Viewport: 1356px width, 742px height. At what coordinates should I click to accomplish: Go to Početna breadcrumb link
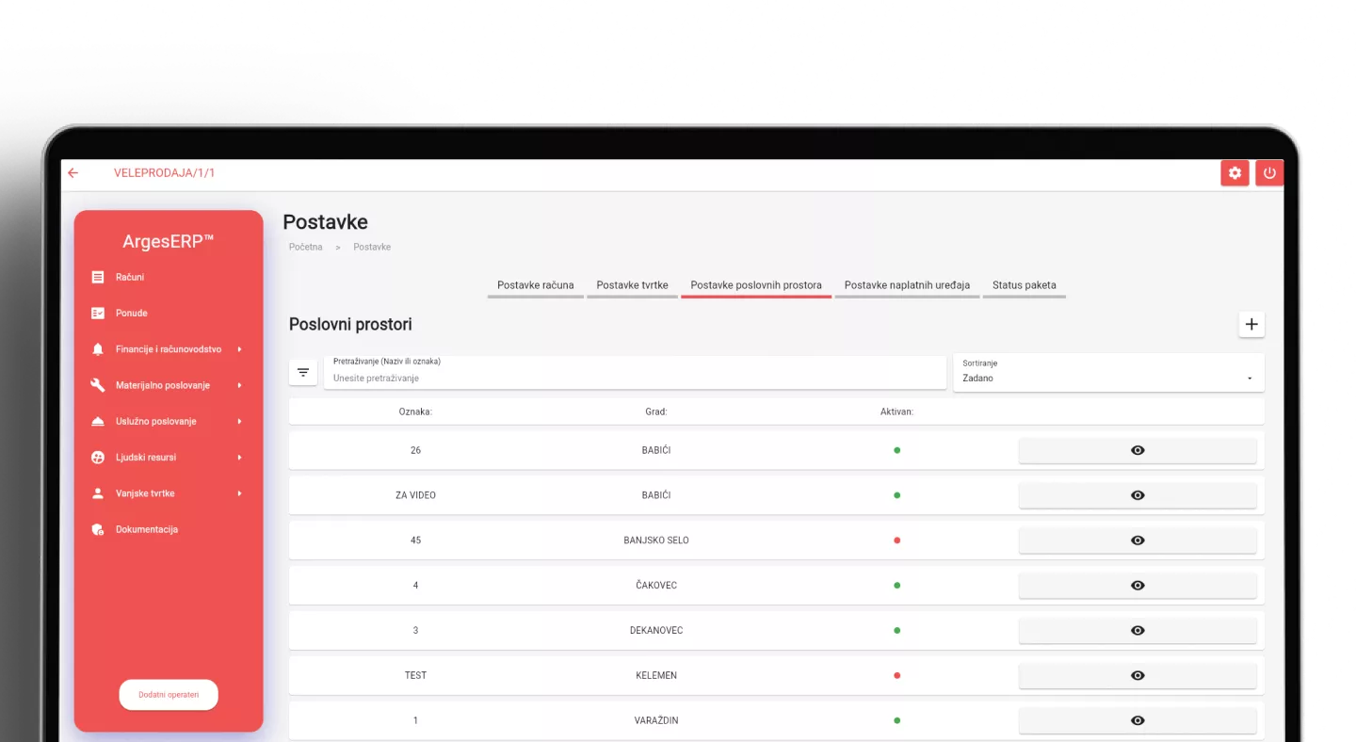point(305,247)
